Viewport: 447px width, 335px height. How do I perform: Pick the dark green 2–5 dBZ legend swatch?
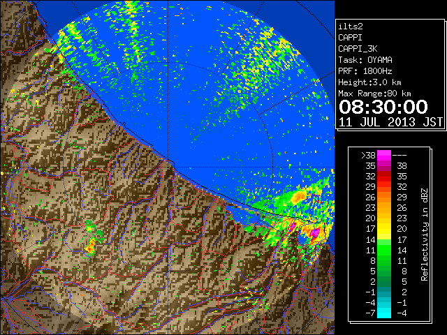384,282
